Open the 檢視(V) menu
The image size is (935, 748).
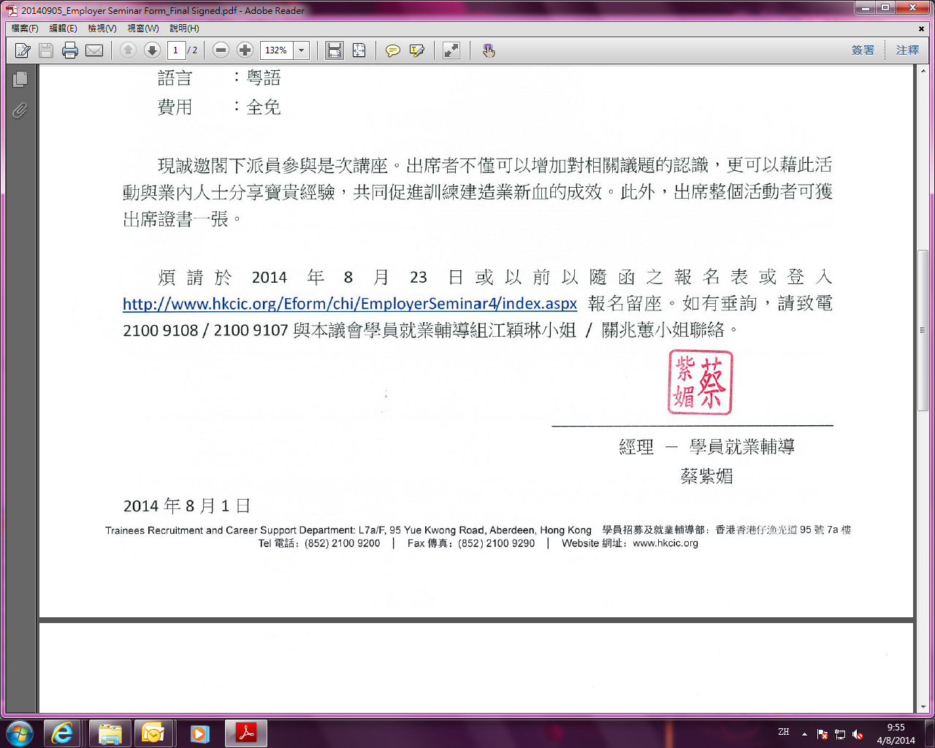102,28
